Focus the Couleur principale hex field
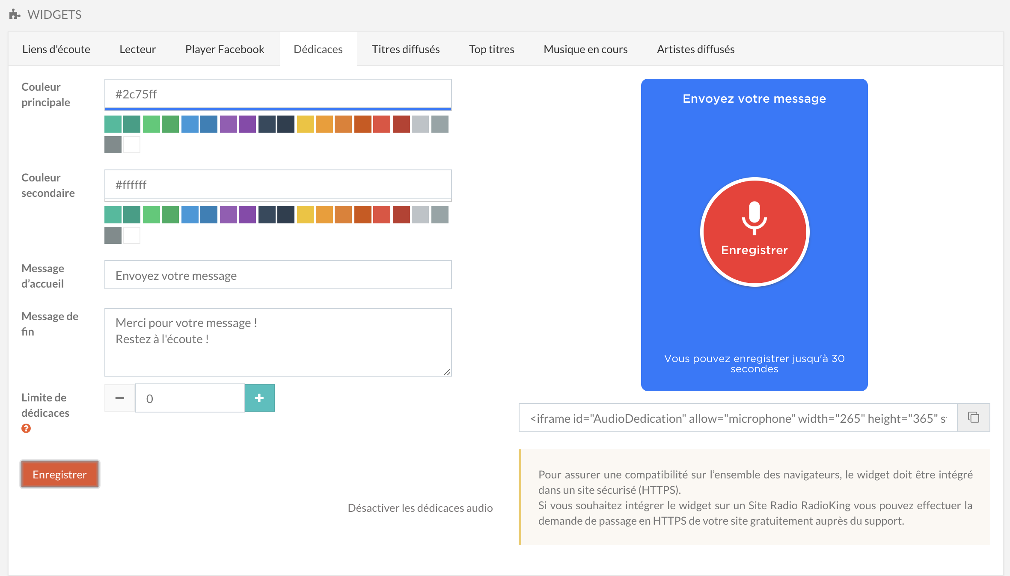1010x576 pixels. pos(278,94)
